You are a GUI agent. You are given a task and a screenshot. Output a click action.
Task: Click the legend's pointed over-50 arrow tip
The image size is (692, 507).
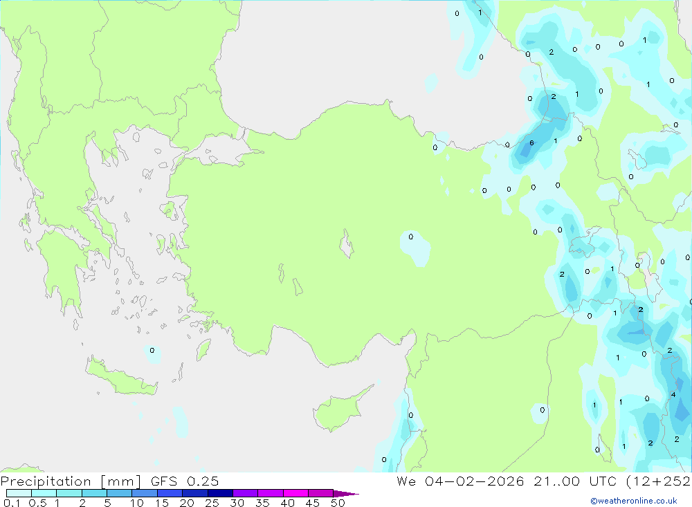click(x=347, y=494)
